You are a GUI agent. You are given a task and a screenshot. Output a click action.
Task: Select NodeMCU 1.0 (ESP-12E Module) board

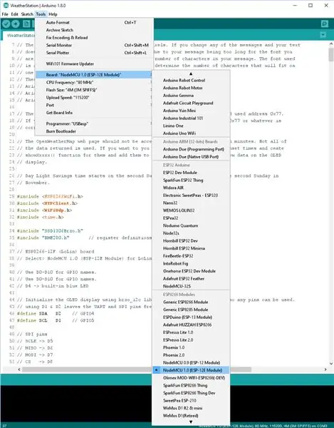point(191,370)
